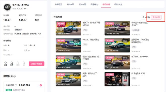Open video titled 我是殺手2025

pos(138,73)
